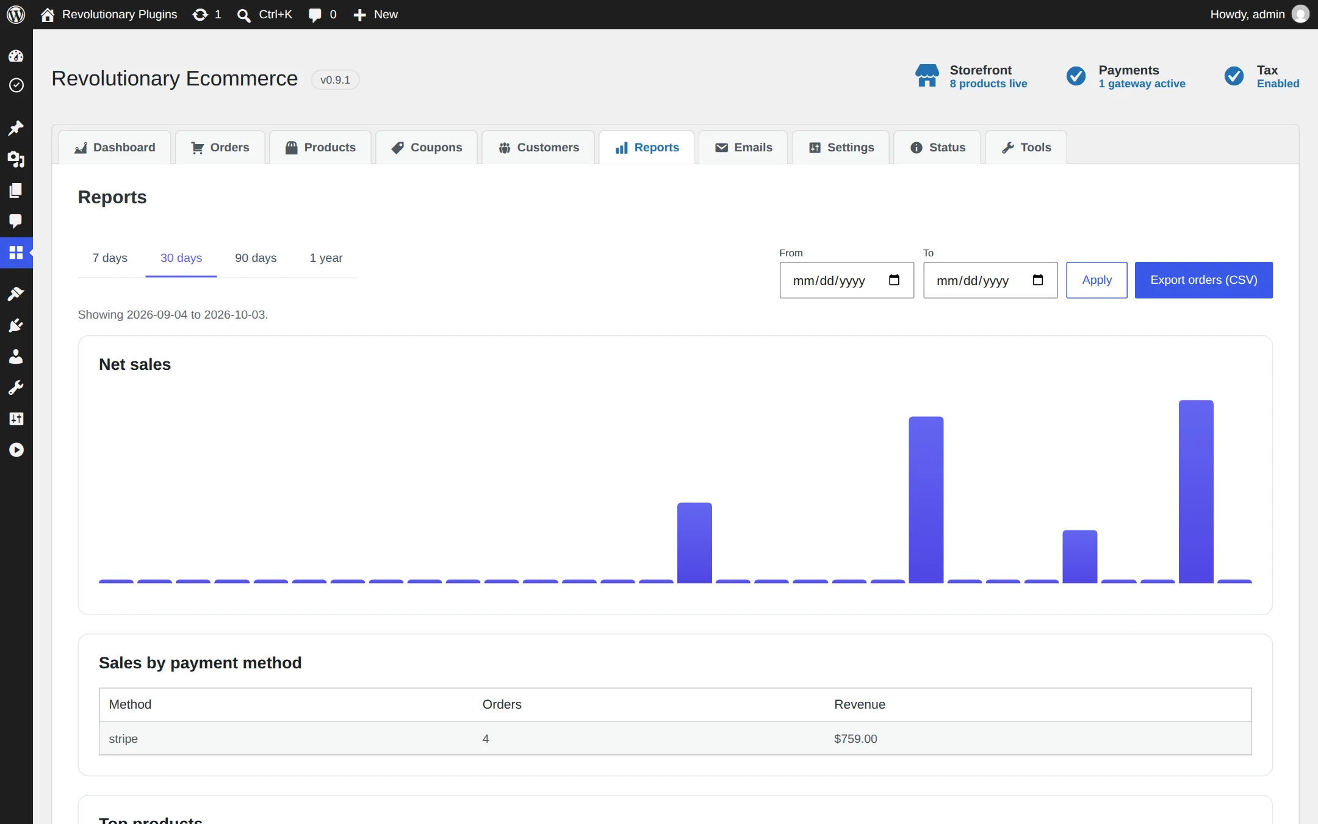
Task: Open the Products tab
Action: pyautogui.click(x=320, y=147)
